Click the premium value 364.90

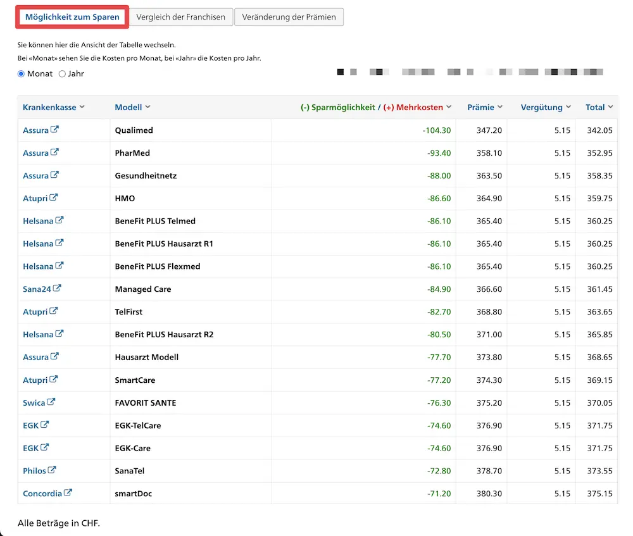pos(489,198)
